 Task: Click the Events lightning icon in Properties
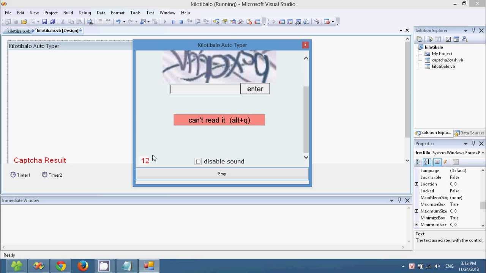coord(445,162)
